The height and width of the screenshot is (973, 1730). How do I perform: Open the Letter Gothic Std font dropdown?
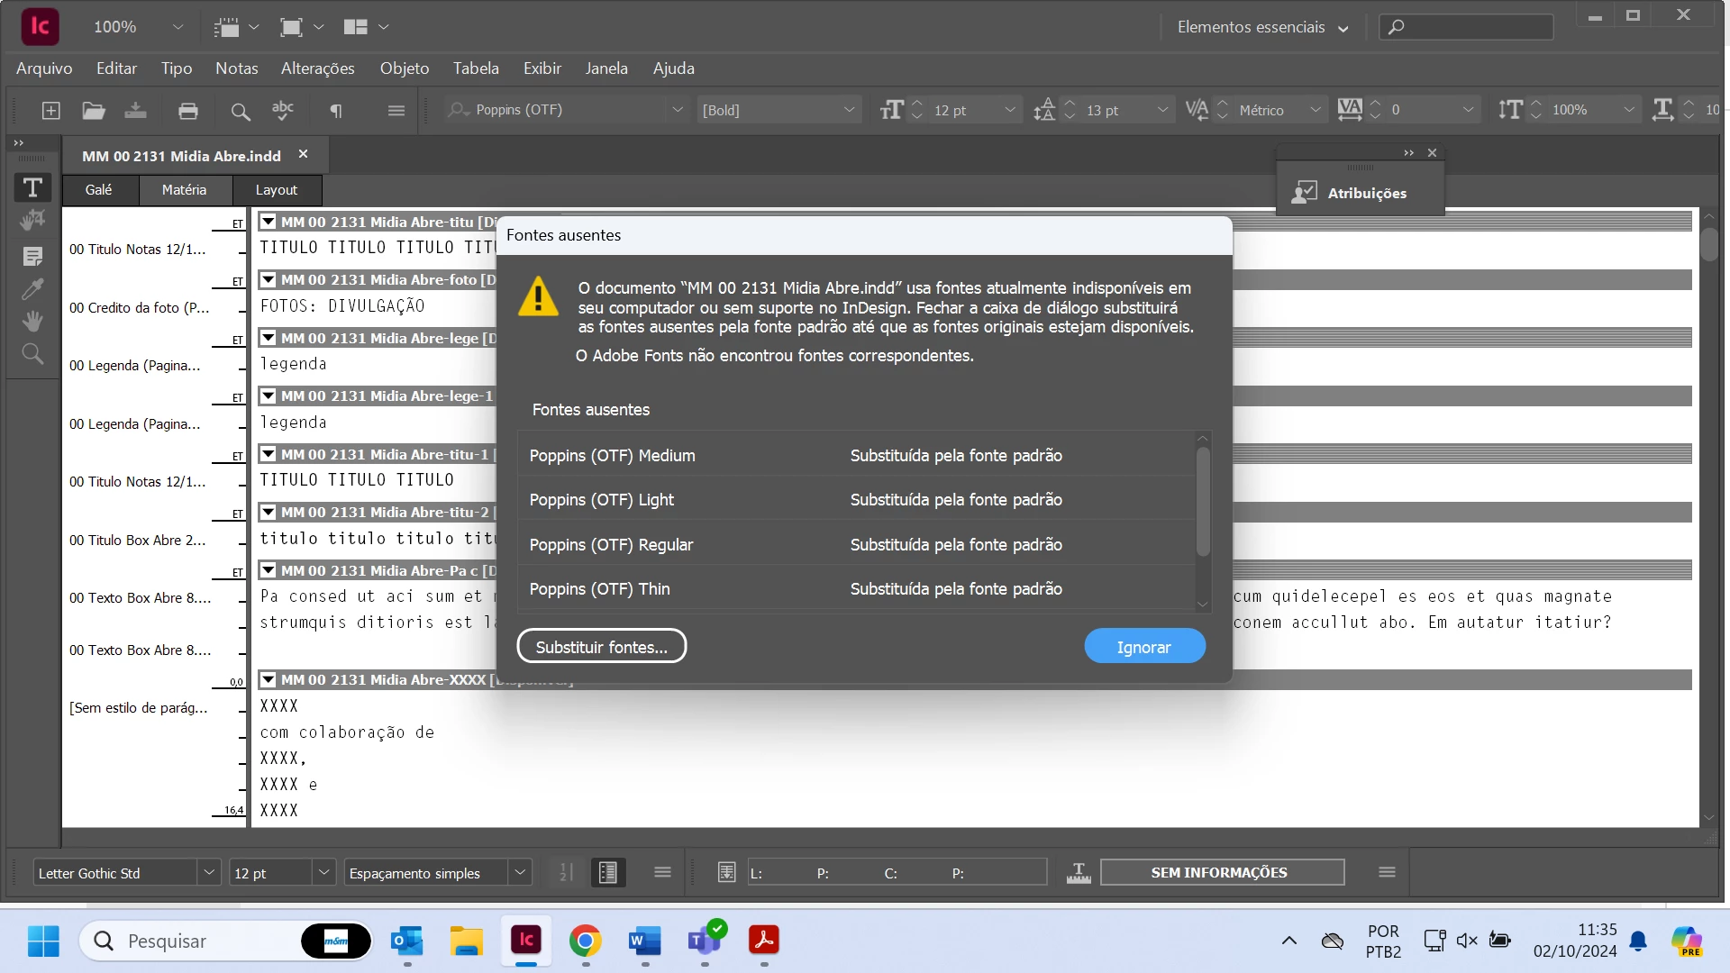(209, 873)
